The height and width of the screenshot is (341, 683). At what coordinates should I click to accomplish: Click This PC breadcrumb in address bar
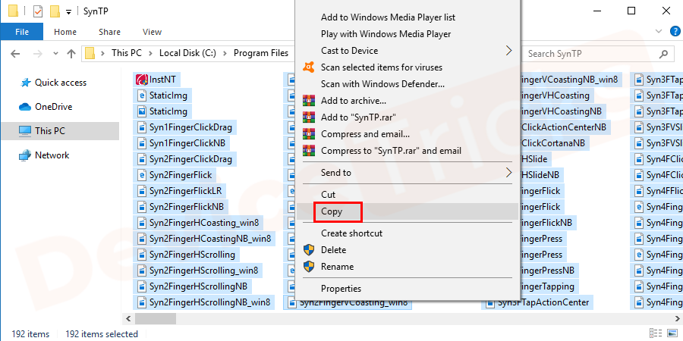(126, 53)
